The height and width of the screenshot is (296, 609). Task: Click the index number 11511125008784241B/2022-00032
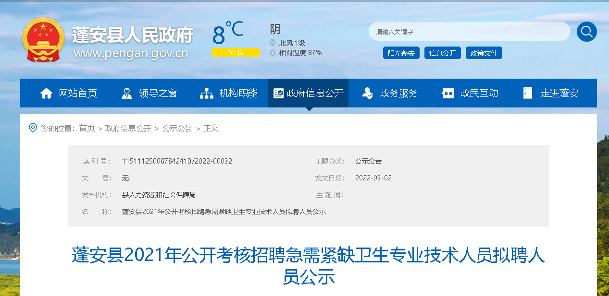(177, 161)
